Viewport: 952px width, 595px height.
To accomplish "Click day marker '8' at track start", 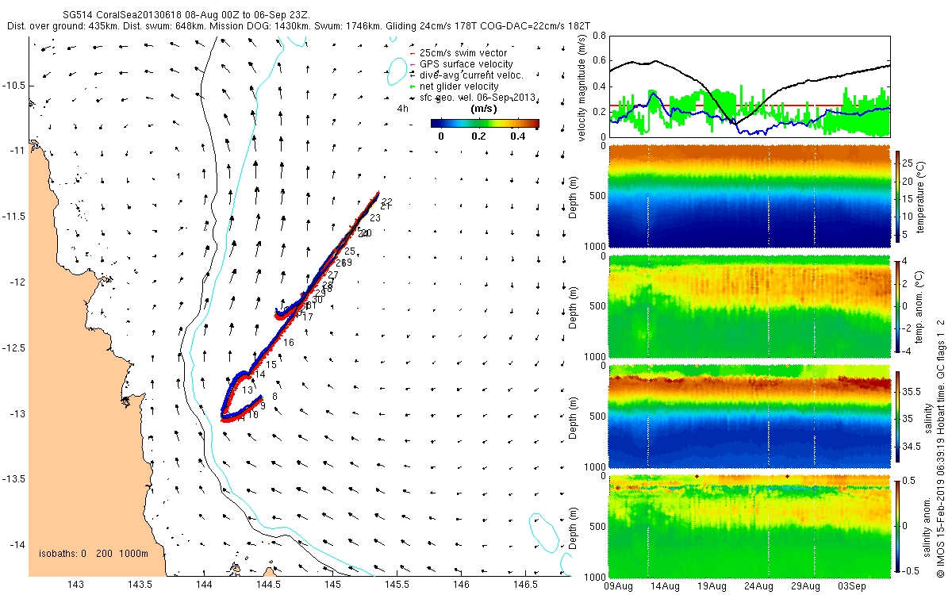I will [274, 397].
